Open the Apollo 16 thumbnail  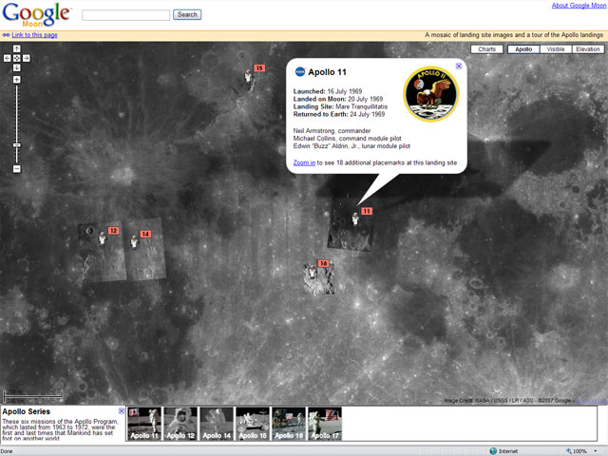point(289,424)
